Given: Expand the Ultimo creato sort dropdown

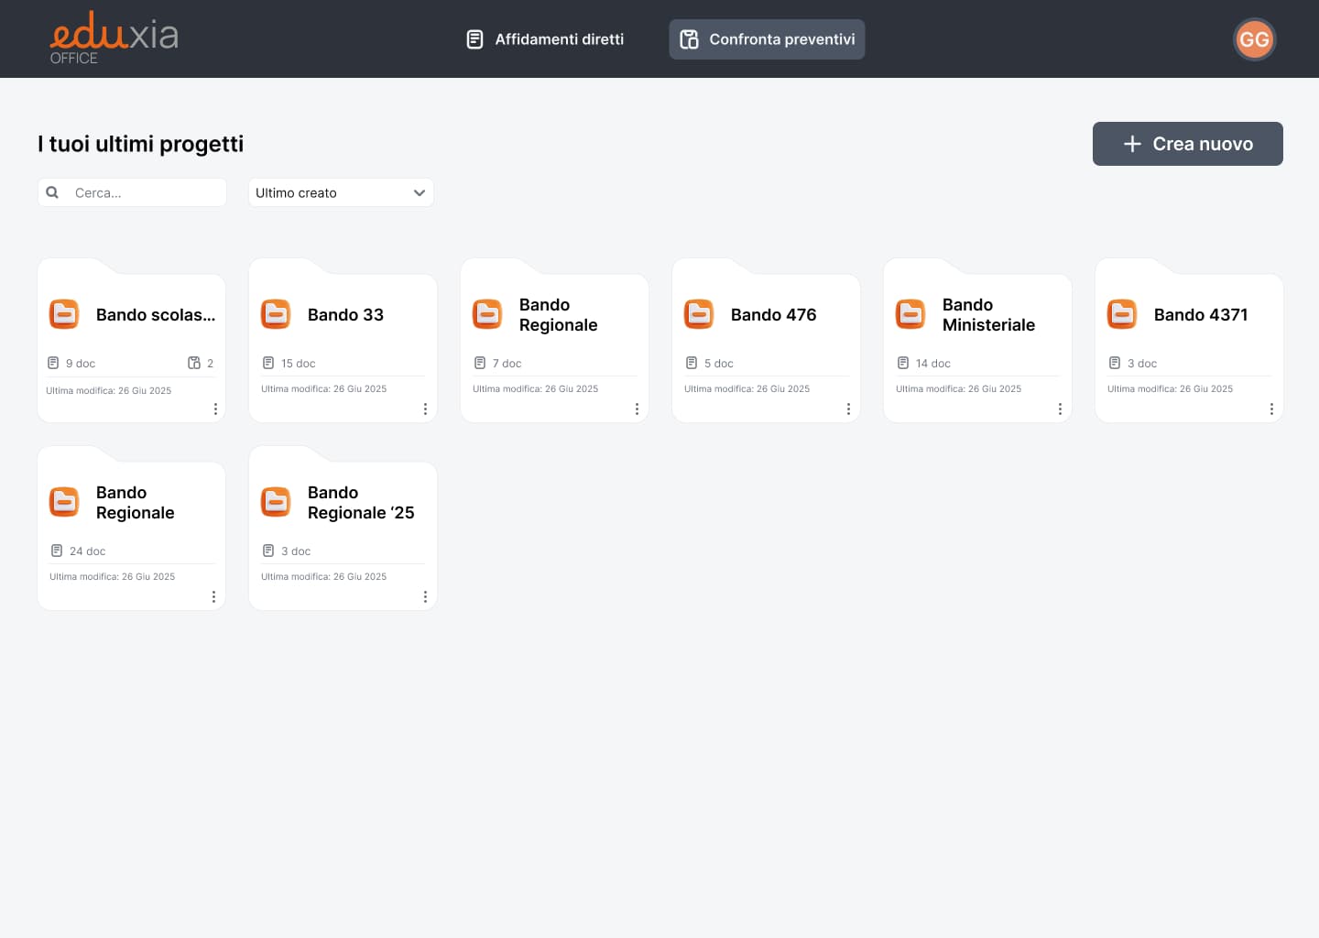Looking at the screenshot, I should pos(341,192).
